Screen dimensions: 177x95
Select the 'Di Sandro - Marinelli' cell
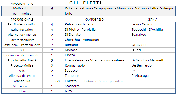pyautogui.click(x=152, y=60)
